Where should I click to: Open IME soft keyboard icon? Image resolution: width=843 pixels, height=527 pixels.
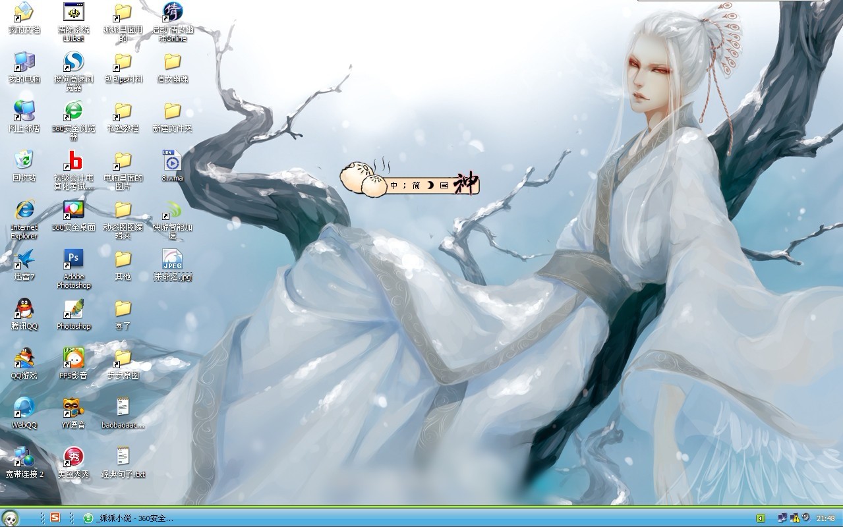(x=444, y=186)
